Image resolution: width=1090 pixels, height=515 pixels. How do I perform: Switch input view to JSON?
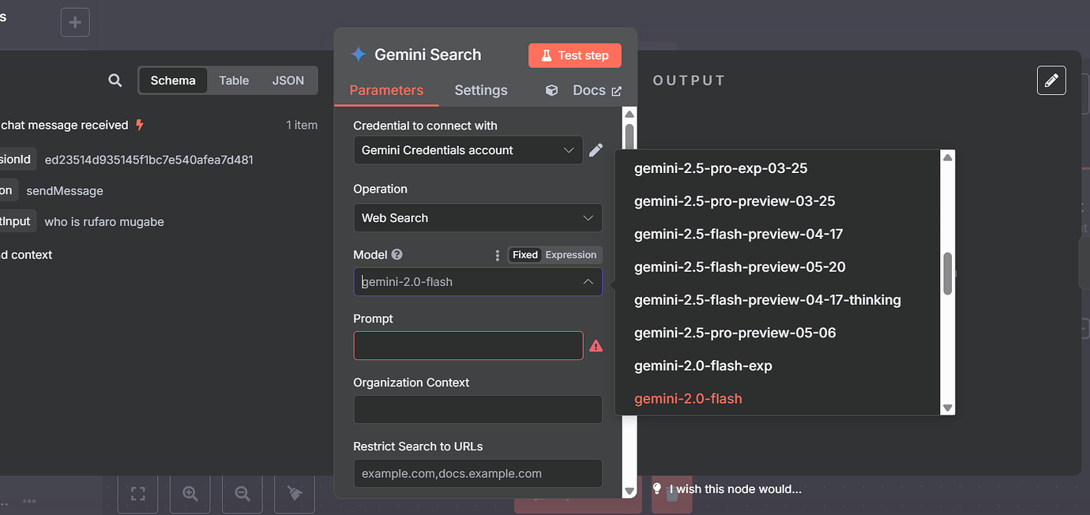click(288, 81)
